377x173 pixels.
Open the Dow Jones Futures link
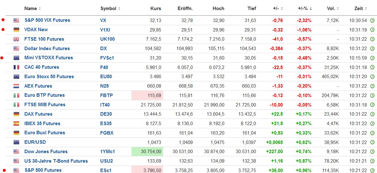coord(46,152)
